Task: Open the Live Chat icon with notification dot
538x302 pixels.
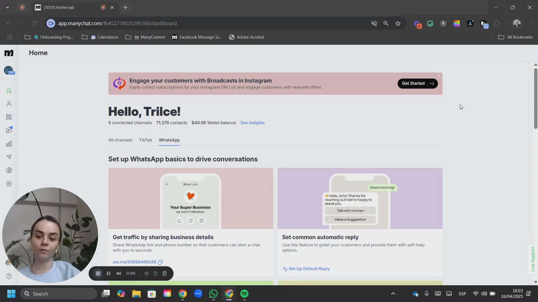Action: pos(9,130)
